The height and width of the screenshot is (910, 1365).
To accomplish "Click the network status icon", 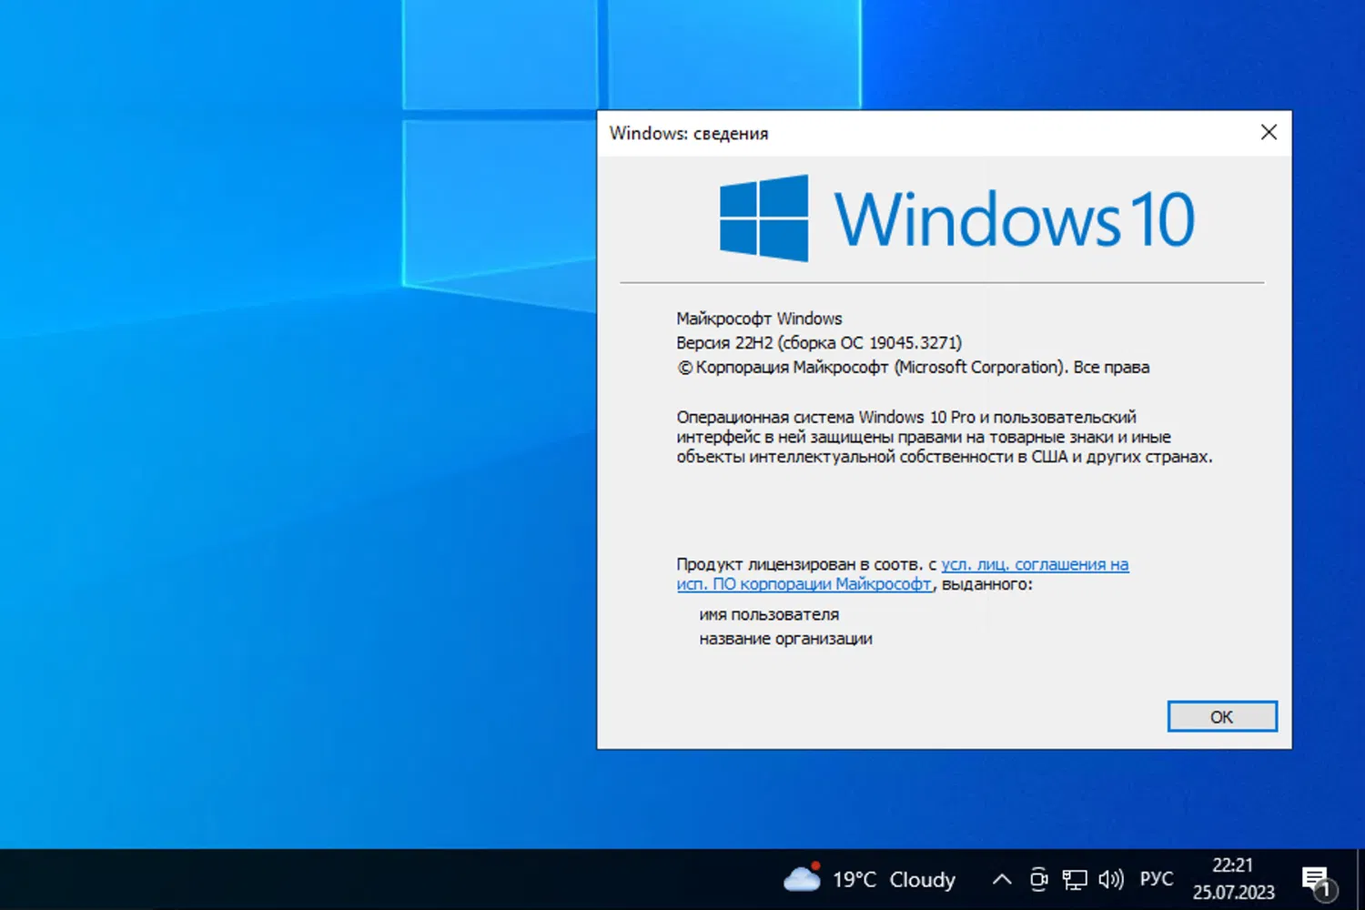I will click(x=1075, y=878).
